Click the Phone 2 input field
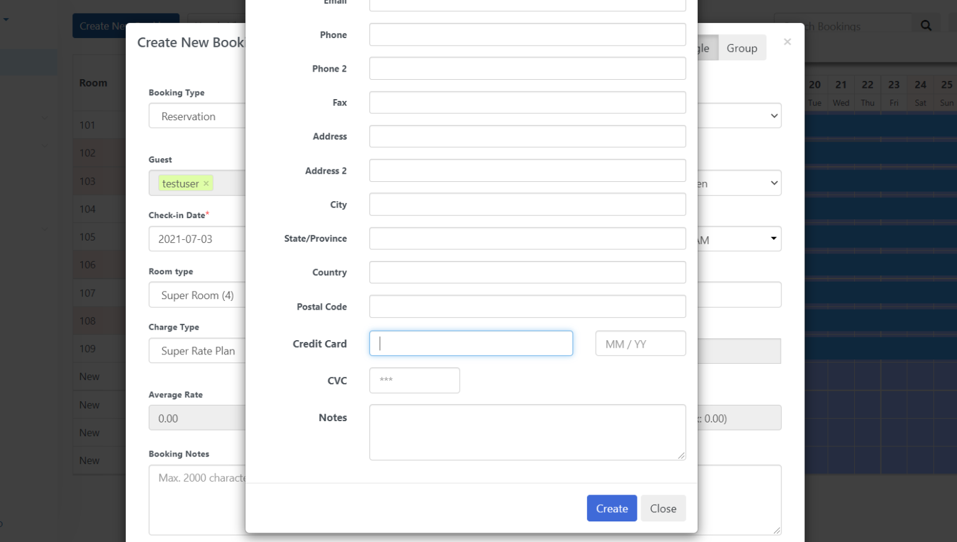957x542 pixels. 526,69
